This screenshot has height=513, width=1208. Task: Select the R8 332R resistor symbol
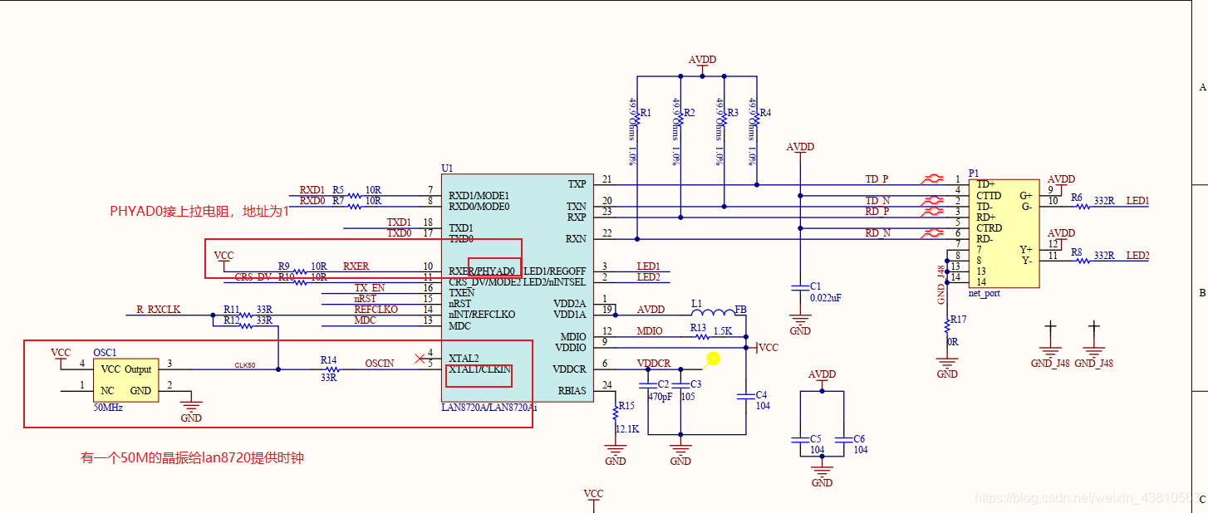click(1082, 261)
